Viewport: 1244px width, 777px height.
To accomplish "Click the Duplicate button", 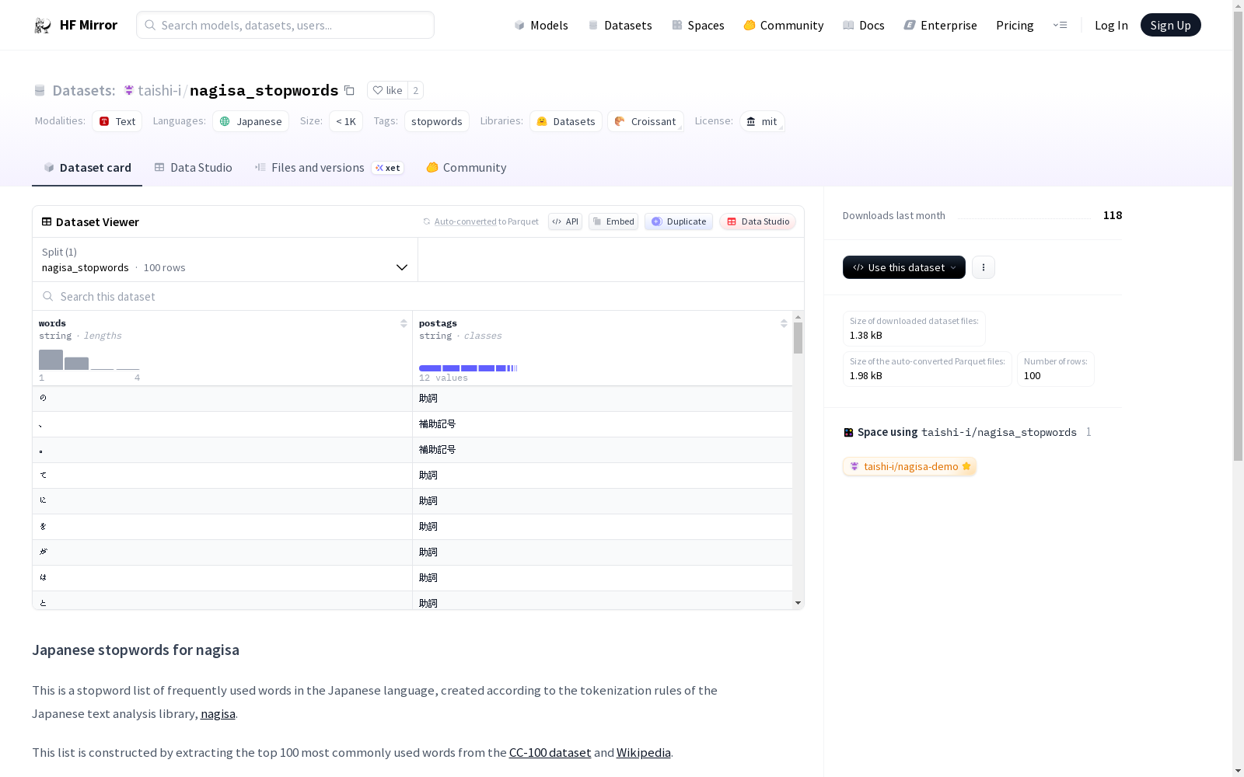I will click(679, 221).
